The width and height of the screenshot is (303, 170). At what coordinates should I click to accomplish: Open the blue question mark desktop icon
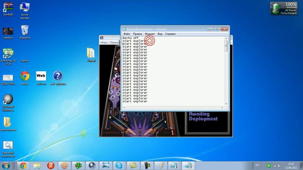point(58,78)
